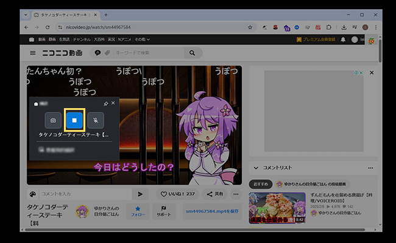
Task: Click the 共有 share button
Action: tap(215, 194)
